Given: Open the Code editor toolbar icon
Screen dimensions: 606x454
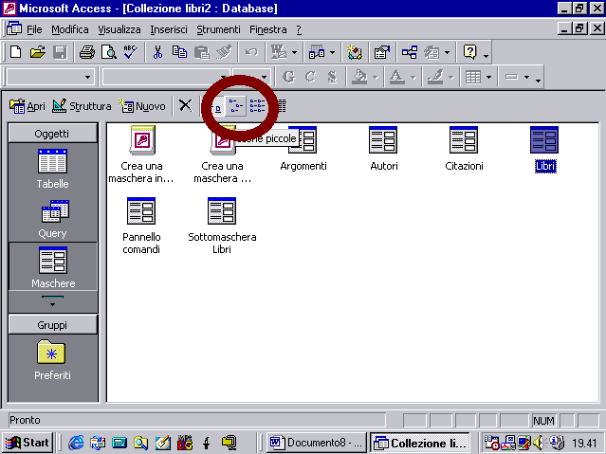Looking at the screenshot, I should tap(354, 52).
